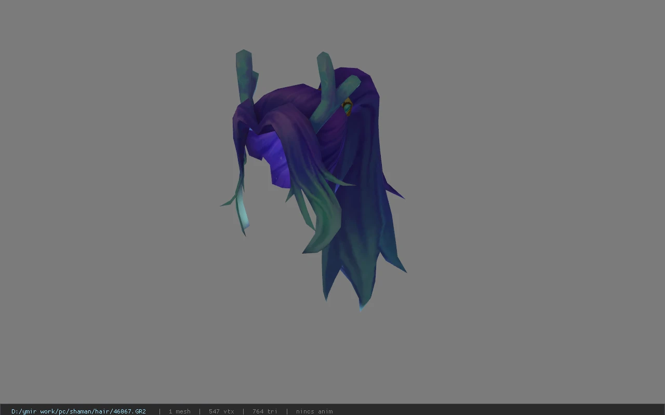The height and width of the screenshot is (415, 665).
Task: Click the 'nincs anim' status entry
Action: tap(314, 411)
